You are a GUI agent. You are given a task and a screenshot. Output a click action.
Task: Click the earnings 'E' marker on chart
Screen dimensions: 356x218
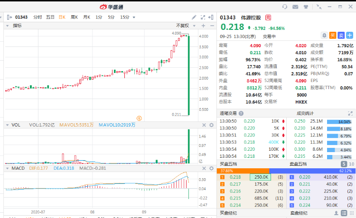click(x=139, y=118)
